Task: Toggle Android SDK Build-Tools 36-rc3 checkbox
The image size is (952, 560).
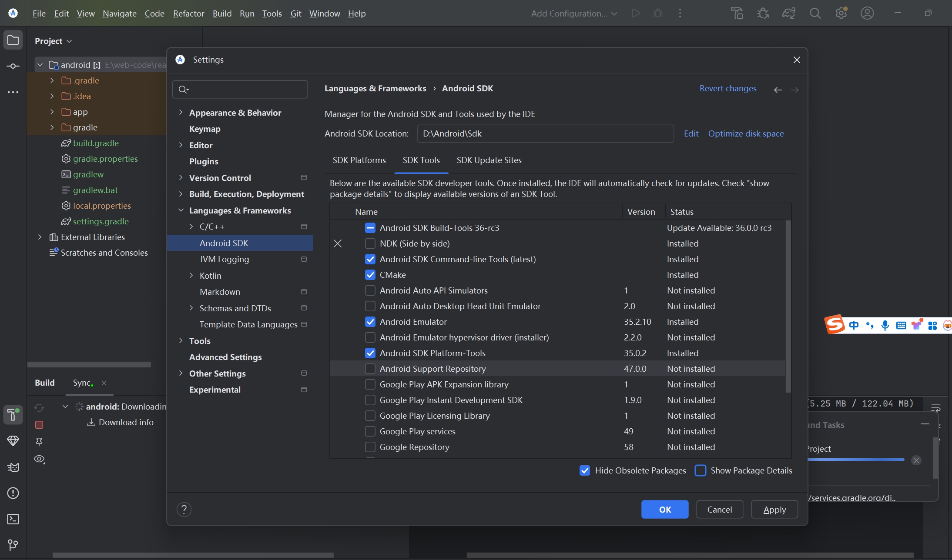Action: (x=370, y=228)
